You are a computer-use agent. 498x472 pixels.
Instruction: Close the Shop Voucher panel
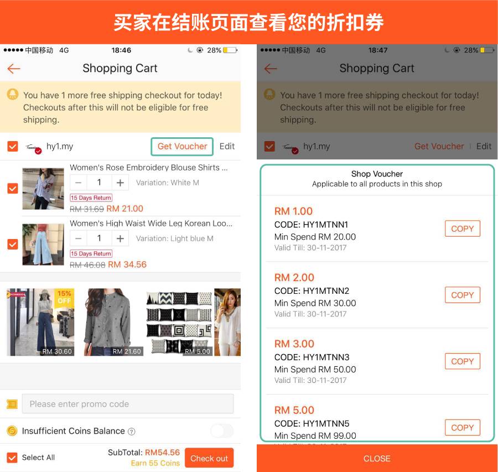377,458
